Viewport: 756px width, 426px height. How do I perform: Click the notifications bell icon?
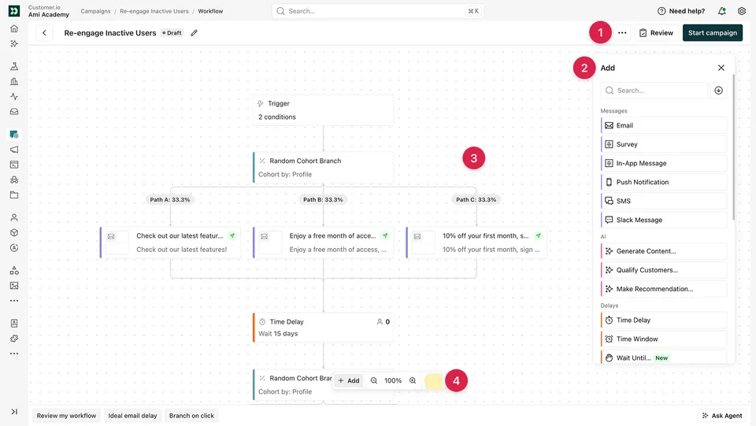point(722,11)
